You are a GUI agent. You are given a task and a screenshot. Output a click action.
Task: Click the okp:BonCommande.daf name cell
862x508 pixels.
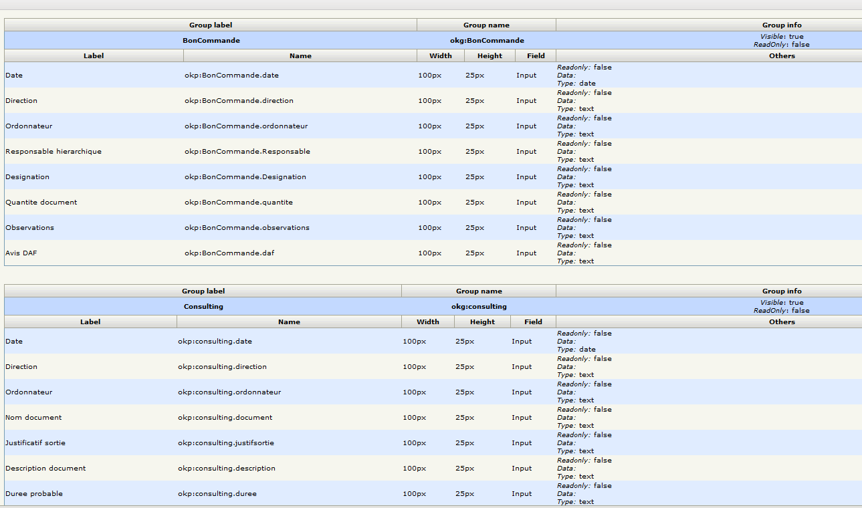click(x=229, y=253)
